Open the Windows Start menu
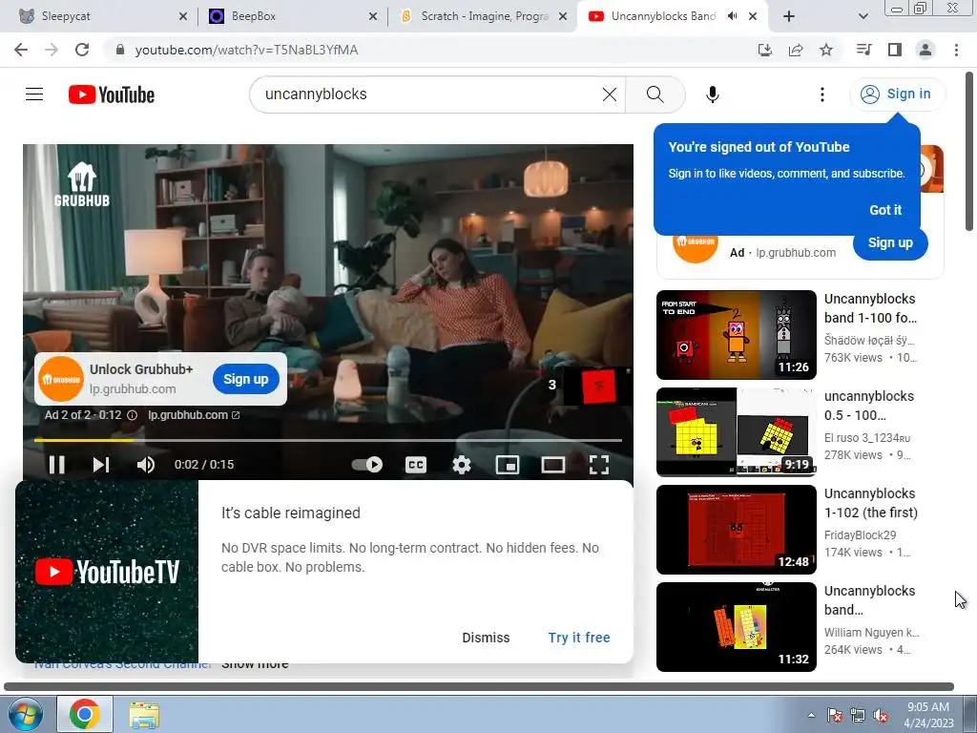This screenshot has width=977, height=733. 25,714
